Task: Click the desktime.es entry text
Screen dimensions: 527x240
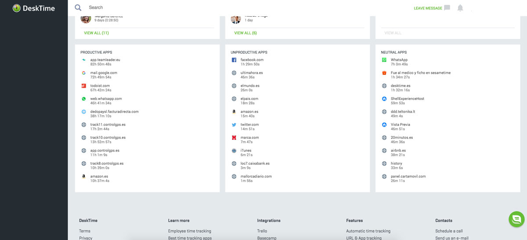Action: [401, 86]
